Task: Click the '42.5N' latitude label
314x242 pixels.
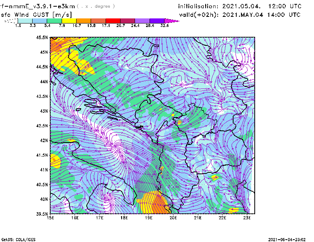Action: pyautogui.click(x=42, y=126)
